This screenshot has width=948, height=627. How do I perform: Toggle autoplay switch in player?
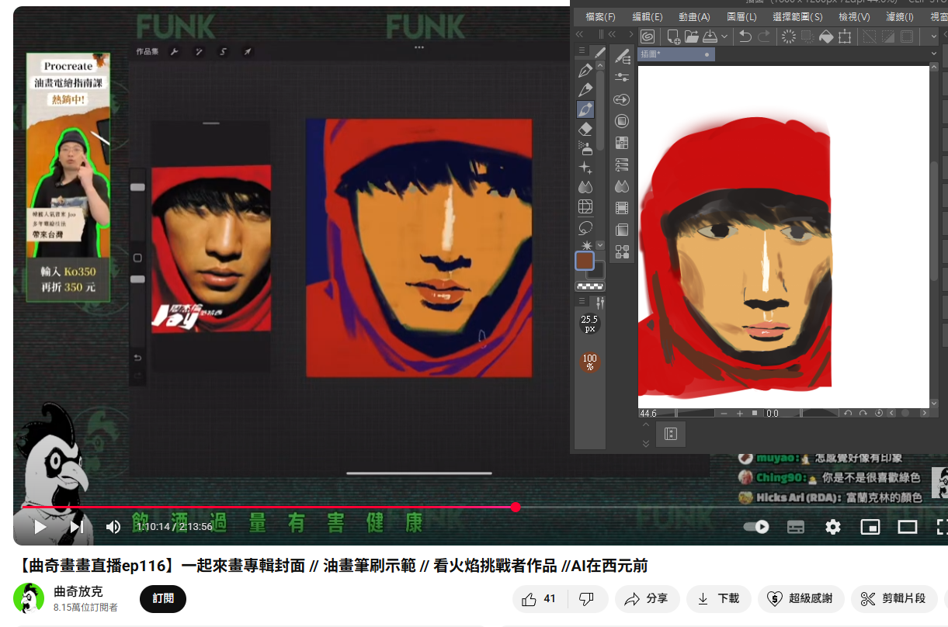coord(756,527)
